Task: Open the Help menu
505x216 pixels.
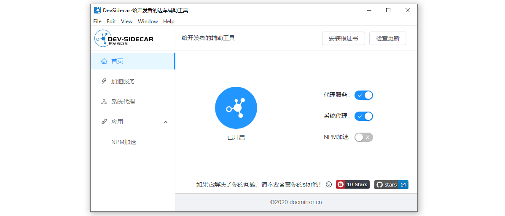Action: click(x=169, y=21)
